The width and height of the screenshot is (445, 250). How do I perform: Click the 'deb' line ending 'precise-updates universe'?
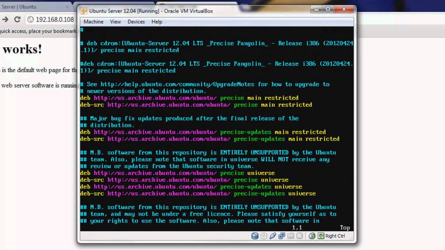(x=191, y=186)
